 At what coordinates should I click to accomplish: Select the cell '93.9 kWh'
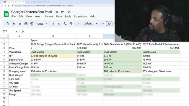(53, 59)
